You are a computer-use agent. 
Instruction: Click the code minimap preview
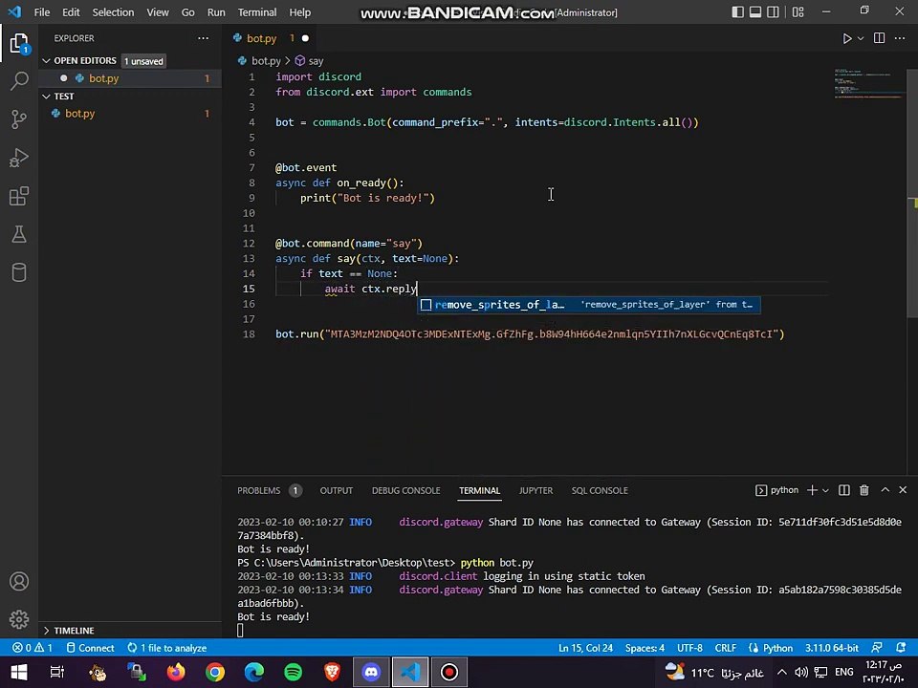pyautogui.click(x=869, y=83)
